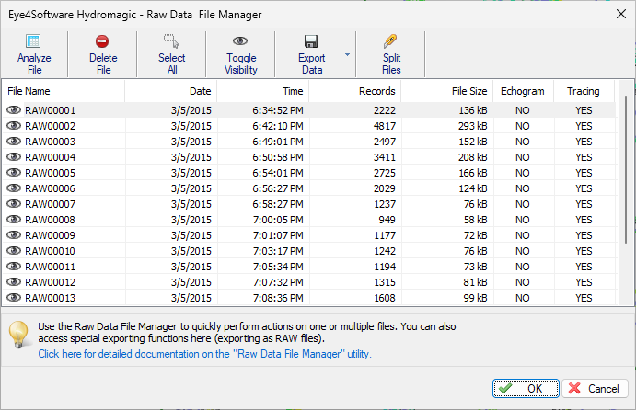
Task: Click the Delete File red icon
Action: tap(102, 41)
